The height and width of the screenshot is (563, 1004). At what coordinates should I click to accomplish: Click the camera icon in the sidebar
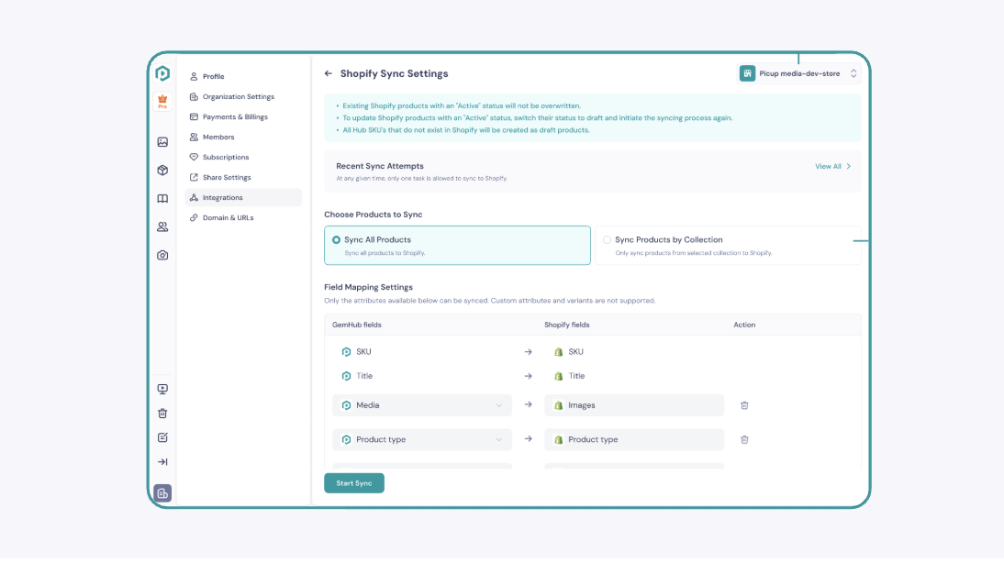(x=162, y=255)
